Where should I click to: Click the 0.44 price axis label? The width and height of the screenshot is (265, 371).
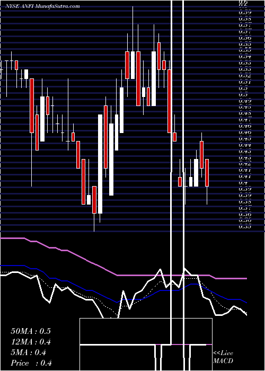pyautogui.click(x=245, y=145)
